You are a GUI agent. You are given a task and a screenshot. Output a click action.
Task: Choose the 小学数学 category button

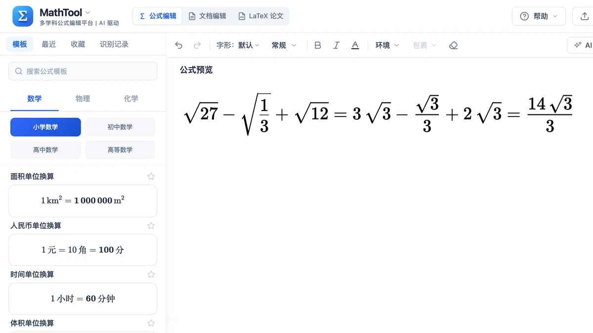coord(45,127)
